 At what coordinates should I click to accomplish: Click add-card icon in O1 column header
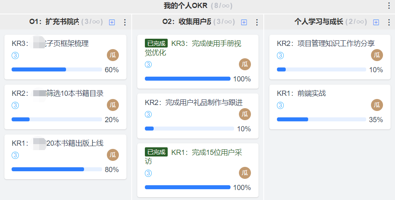coord(112,22)
